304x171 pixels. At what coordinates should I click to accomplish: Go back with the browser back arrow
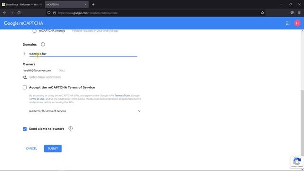click(5, 13)
